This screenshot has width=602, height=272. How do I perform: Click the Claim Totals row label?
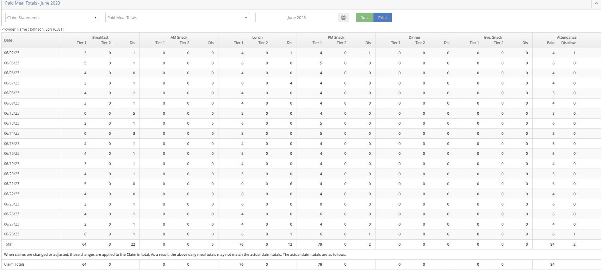tap(14, 264)
